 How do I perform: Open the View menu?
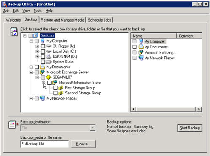pyautogui.click(x=26, y=11)
